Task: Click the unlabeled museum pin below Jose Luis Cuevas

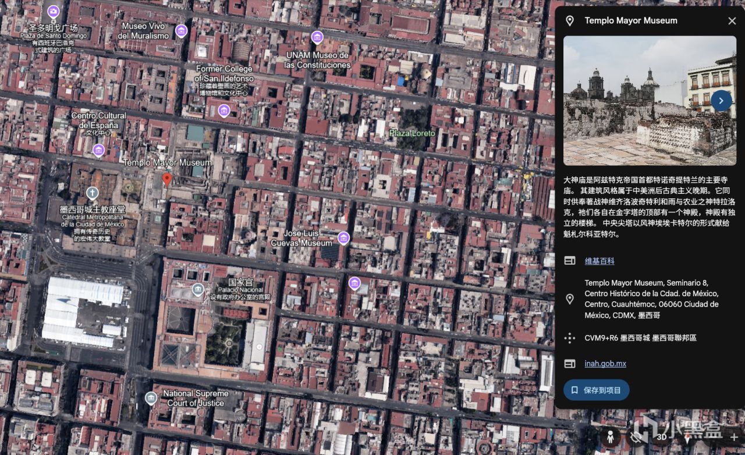Action: (x=354, y=283)
